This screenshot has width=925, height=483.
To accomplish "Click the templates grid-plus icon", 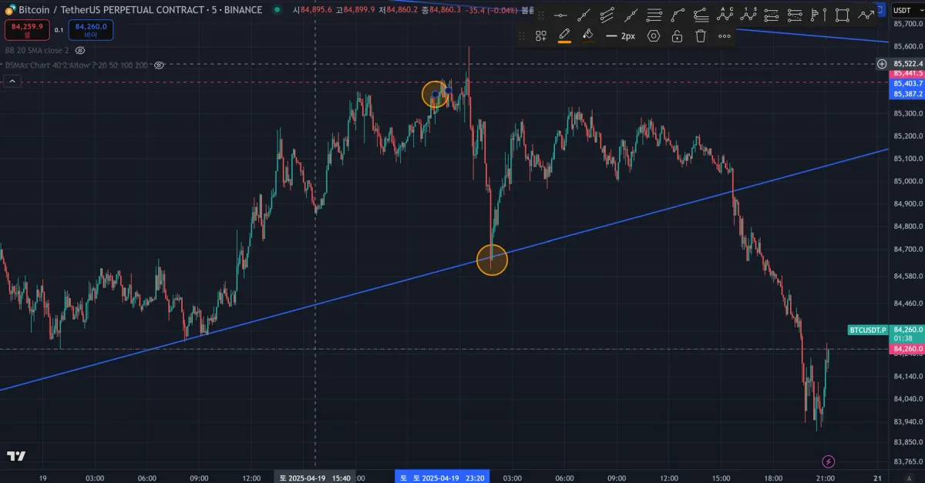I will [x=541, y=35].
